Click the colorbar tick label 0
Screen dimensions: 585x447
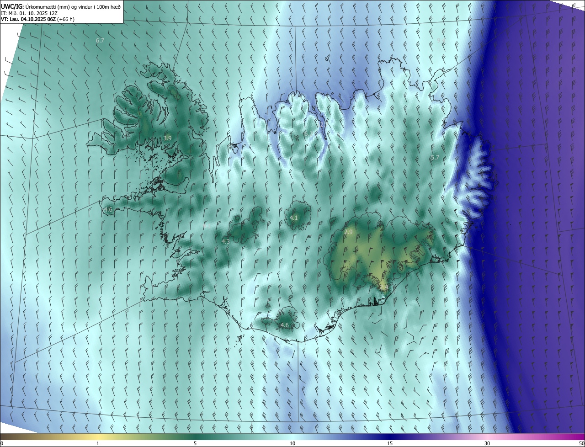[x=2, y=443]
